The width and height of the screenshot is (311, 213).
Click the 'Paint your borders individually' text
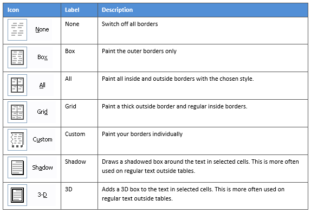[142, 134]
